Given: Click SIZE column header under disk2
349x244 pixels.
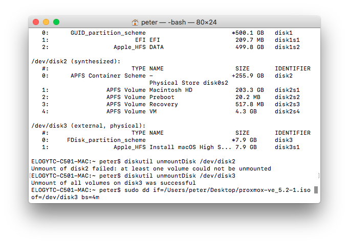Looking at the screenshot, I should (243, 68).
